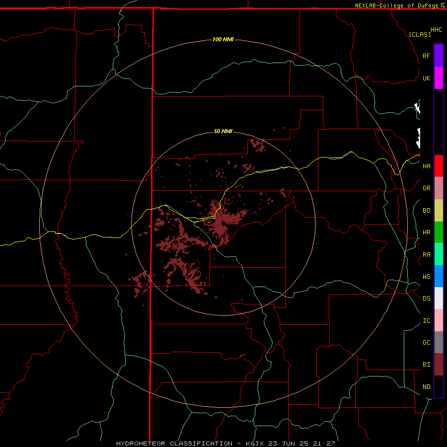The width and height of the screenshot is (447, 447).
Task: Click the WS blue legend swatch
Action: [439, 276]
